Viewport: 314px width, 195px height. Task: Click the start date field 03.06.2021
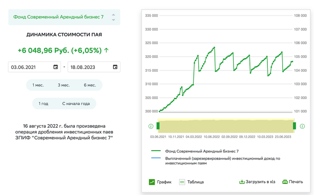(29, 67)
